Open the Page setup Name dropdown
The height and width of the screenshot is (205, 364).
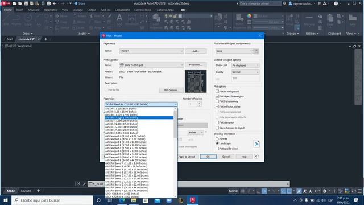[x=151, y=51]
